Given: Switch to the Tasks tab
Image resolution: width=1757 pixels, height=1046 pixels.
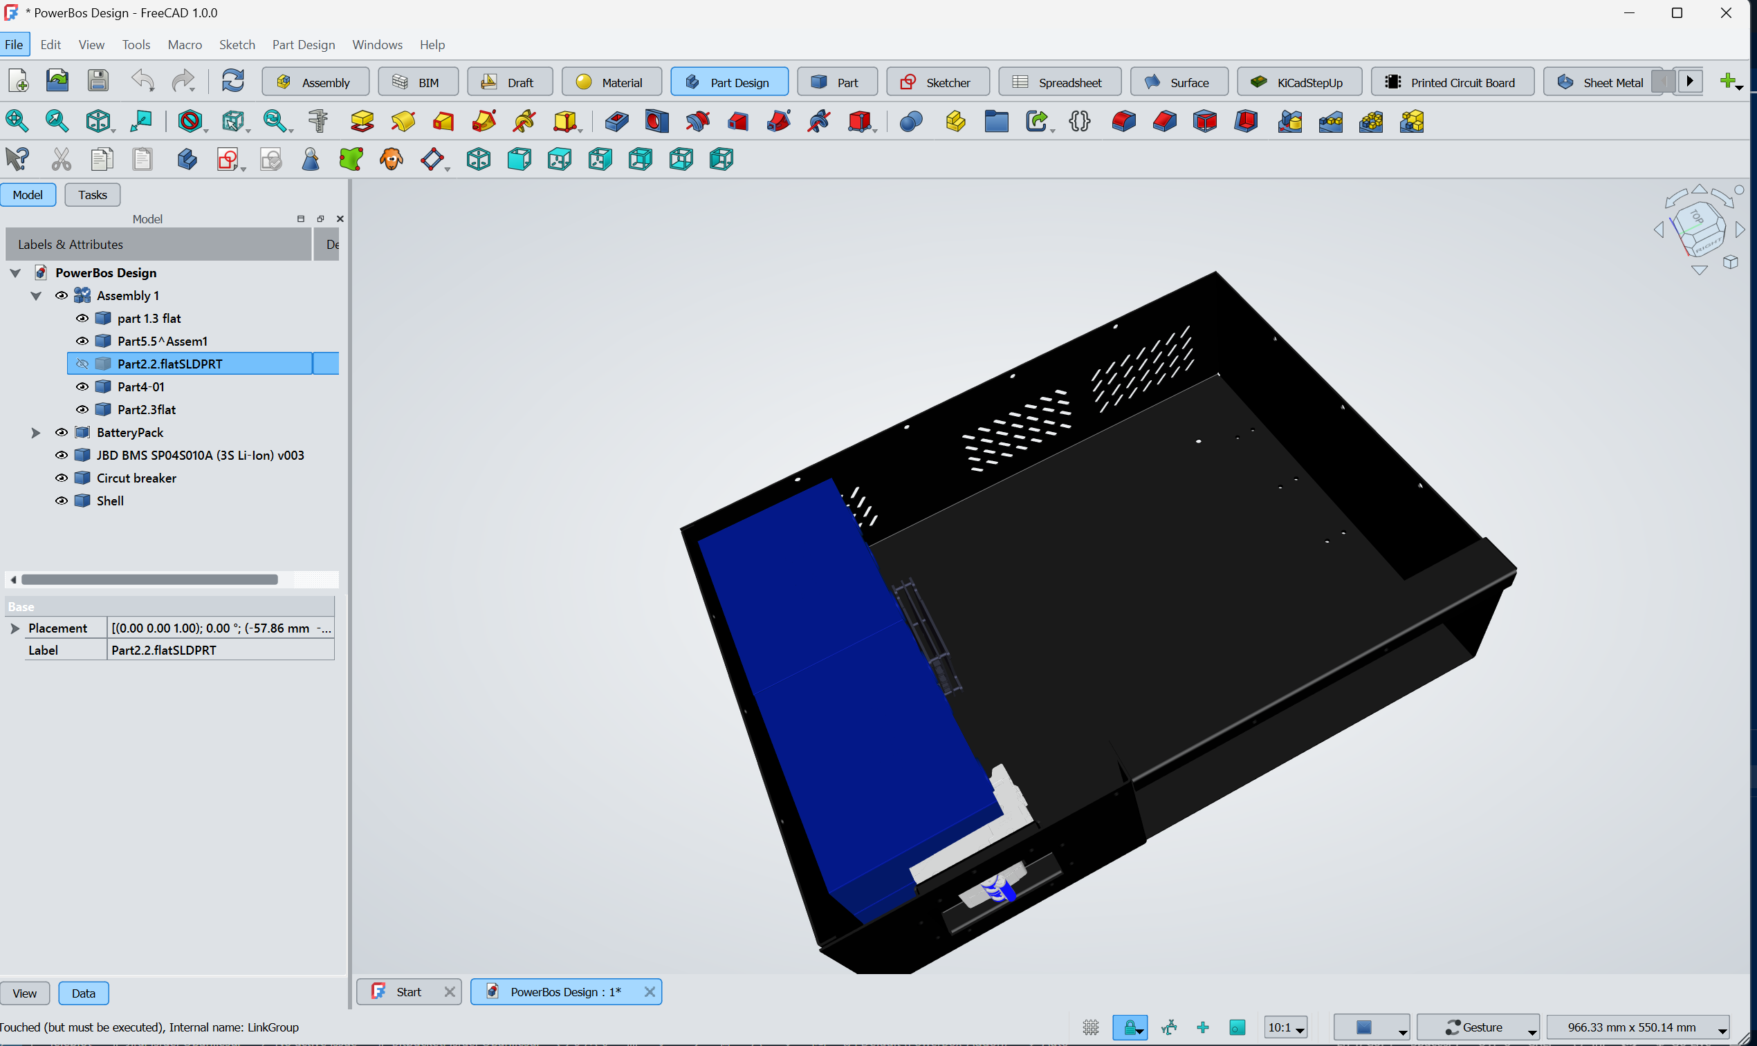Looking at the screenshot, I should click(x=93, y=194).
